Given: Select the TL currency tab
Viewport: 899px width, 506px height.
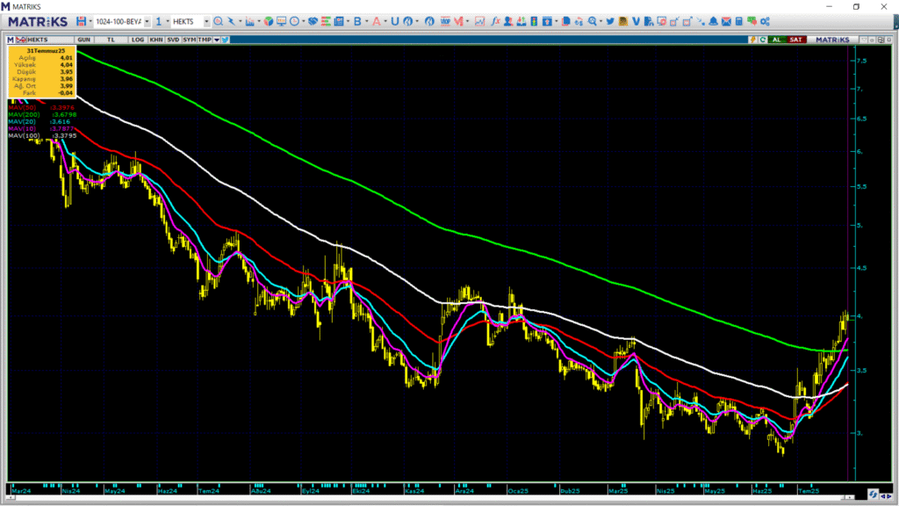Looking at the screenshot, I should [111, 40].
